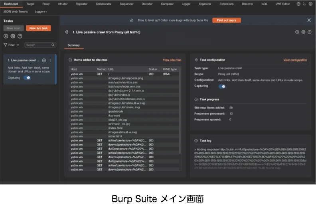
Task: Open the Collaborator tab
Action: click(103, 4)
